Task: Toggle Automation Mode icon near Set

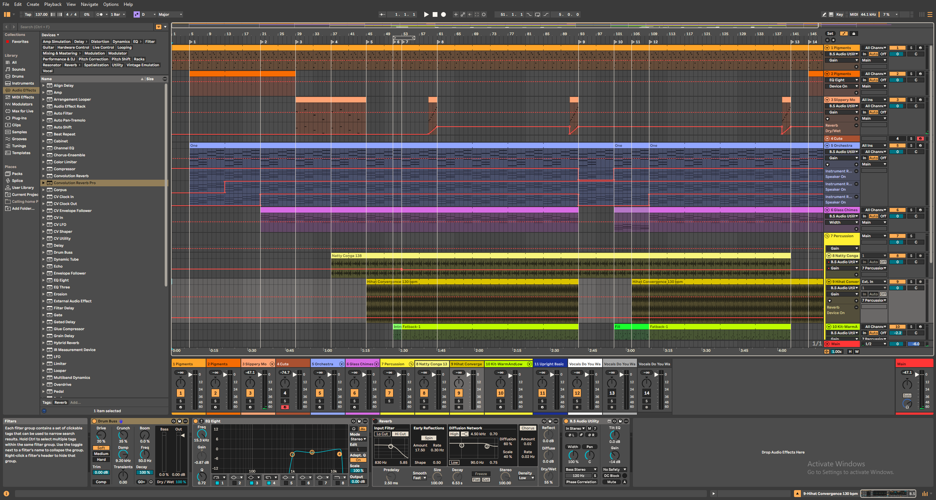Action: coord(844,34)
